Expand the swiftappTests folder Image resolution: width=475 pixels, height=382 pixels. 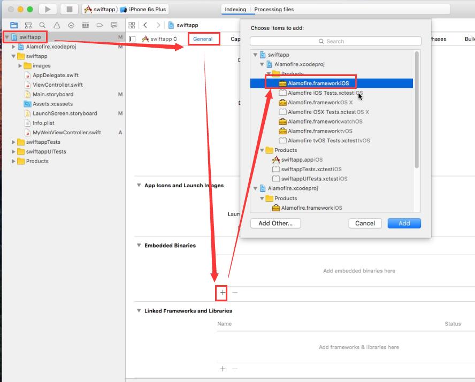point(13,142)
